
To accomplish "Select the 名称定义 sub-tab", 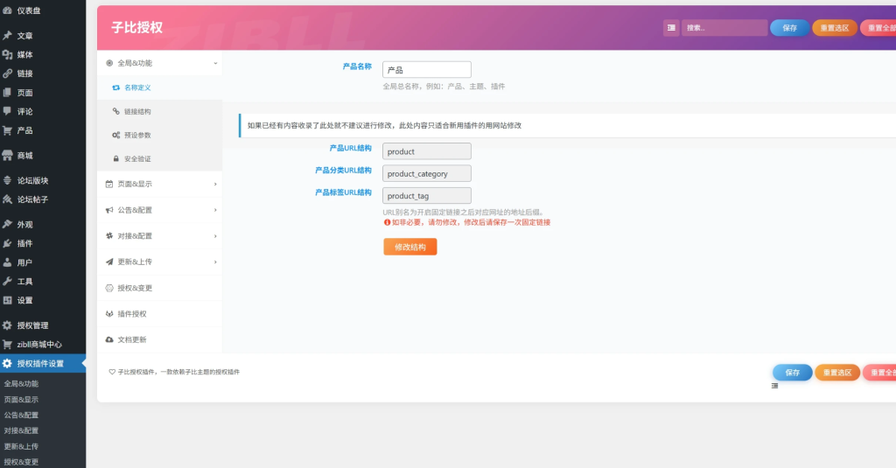I will point(159,87).
